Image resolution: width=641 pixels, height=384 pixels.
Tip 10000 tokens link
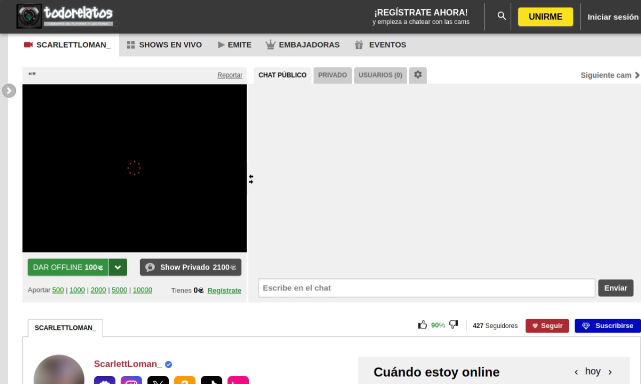[142, 290]
